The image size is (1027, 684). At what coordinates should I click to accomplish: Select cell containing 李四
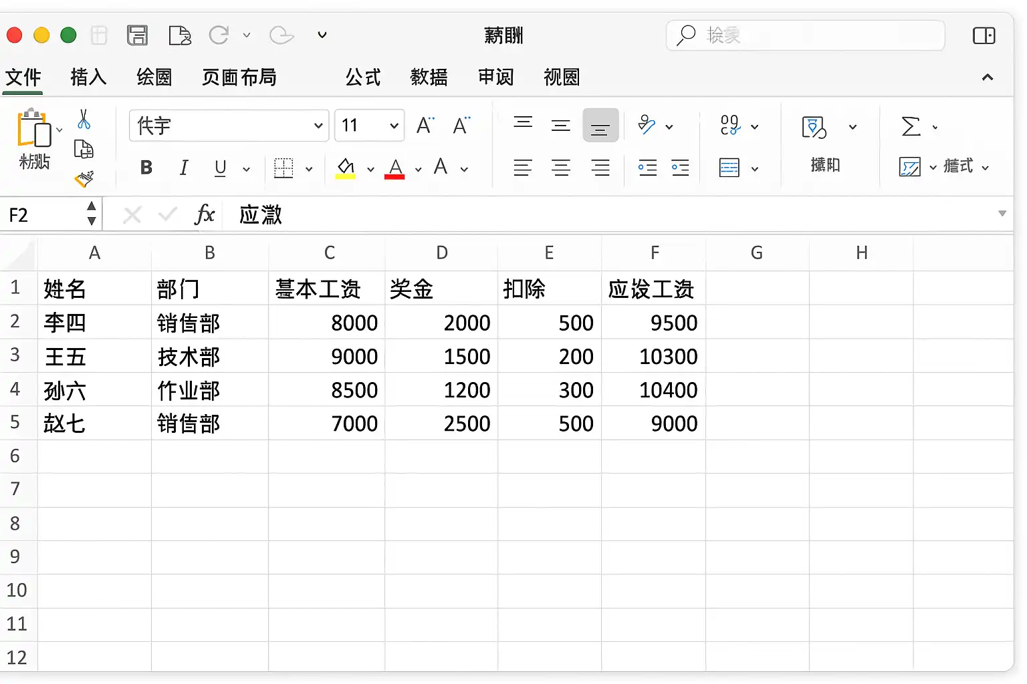coord(94,323)
